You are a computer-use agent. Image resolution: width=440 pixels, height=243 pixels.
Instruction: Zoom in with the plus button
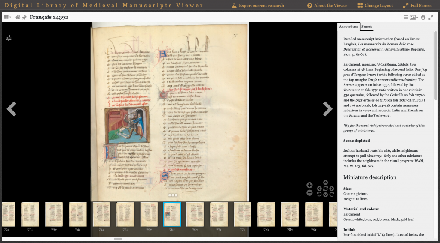coord(309,185)
